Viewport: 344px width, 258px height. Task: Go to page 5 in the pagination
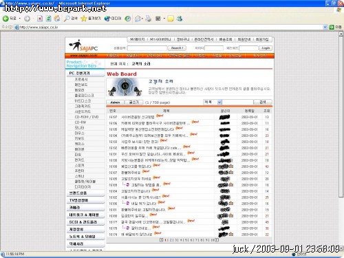pos(186,240)
